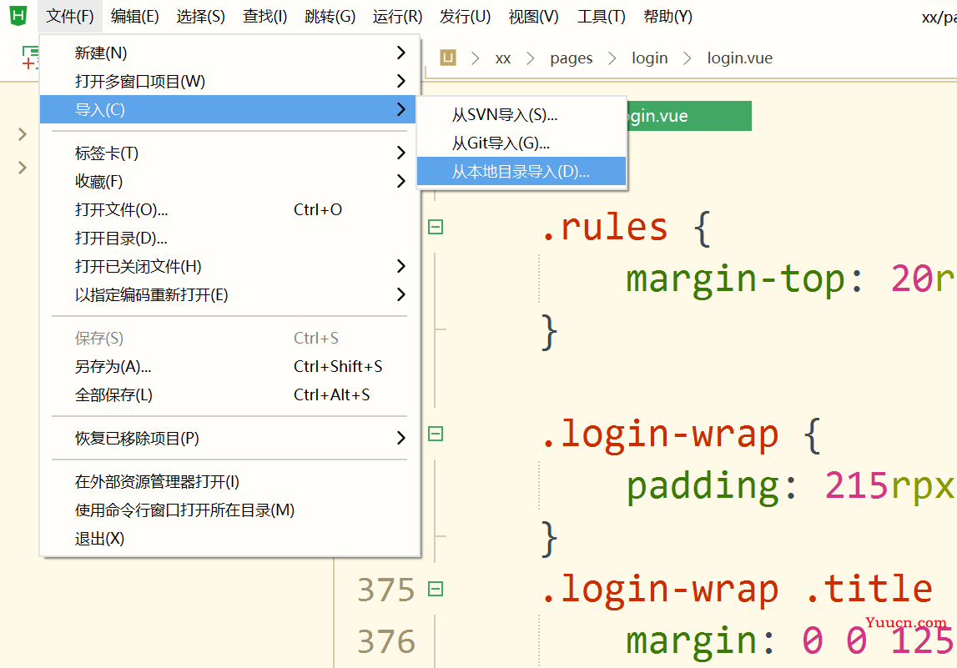This screenshot has height=668, width=957.
Task: Open the 工具(T) menu
Action: coord(602,17)
